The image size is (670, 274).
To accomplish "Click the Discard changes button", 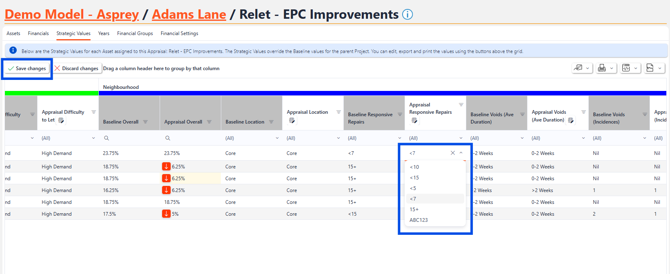I will click(76, 68).
